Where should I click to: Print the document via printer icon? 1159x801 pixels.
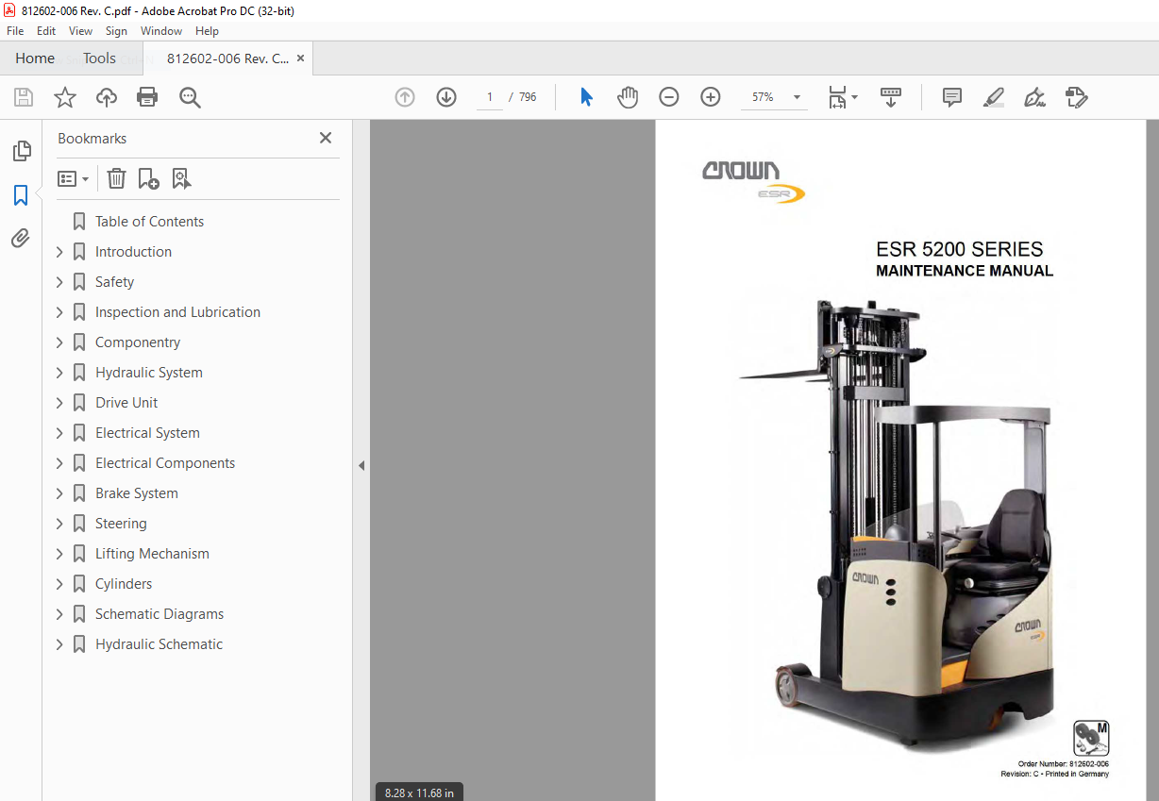[147, 97]
